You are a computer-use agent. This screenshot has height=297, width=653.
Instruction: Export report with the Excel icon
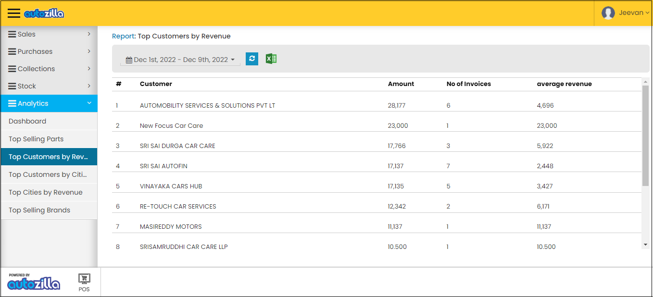click(x=271, y=59)
